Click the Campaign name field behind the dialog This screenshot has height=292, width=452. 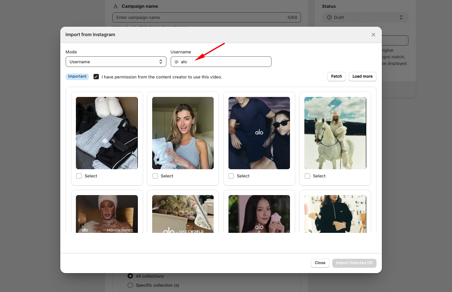pos(206,17)
